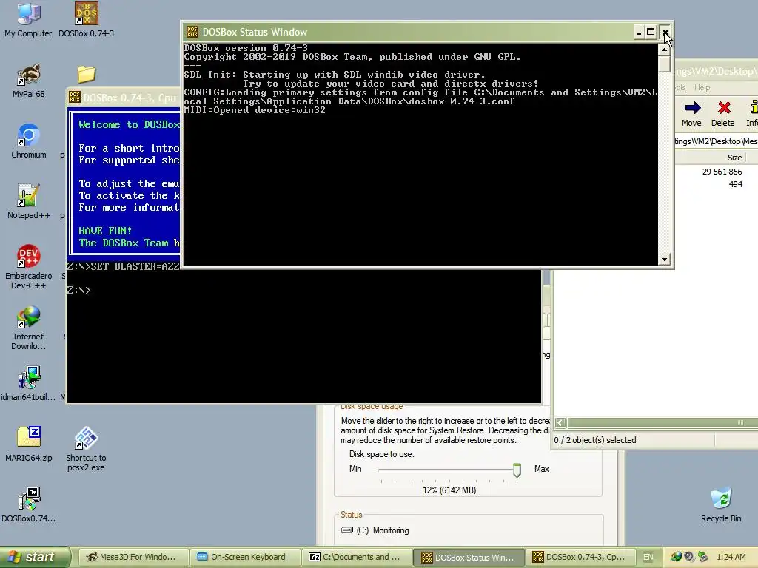Activate the DOSBox 0.74-3 Cpu taskbar button
Image resolution: width=758 pixels, height=568 pixels.
(x=579, y=557)
